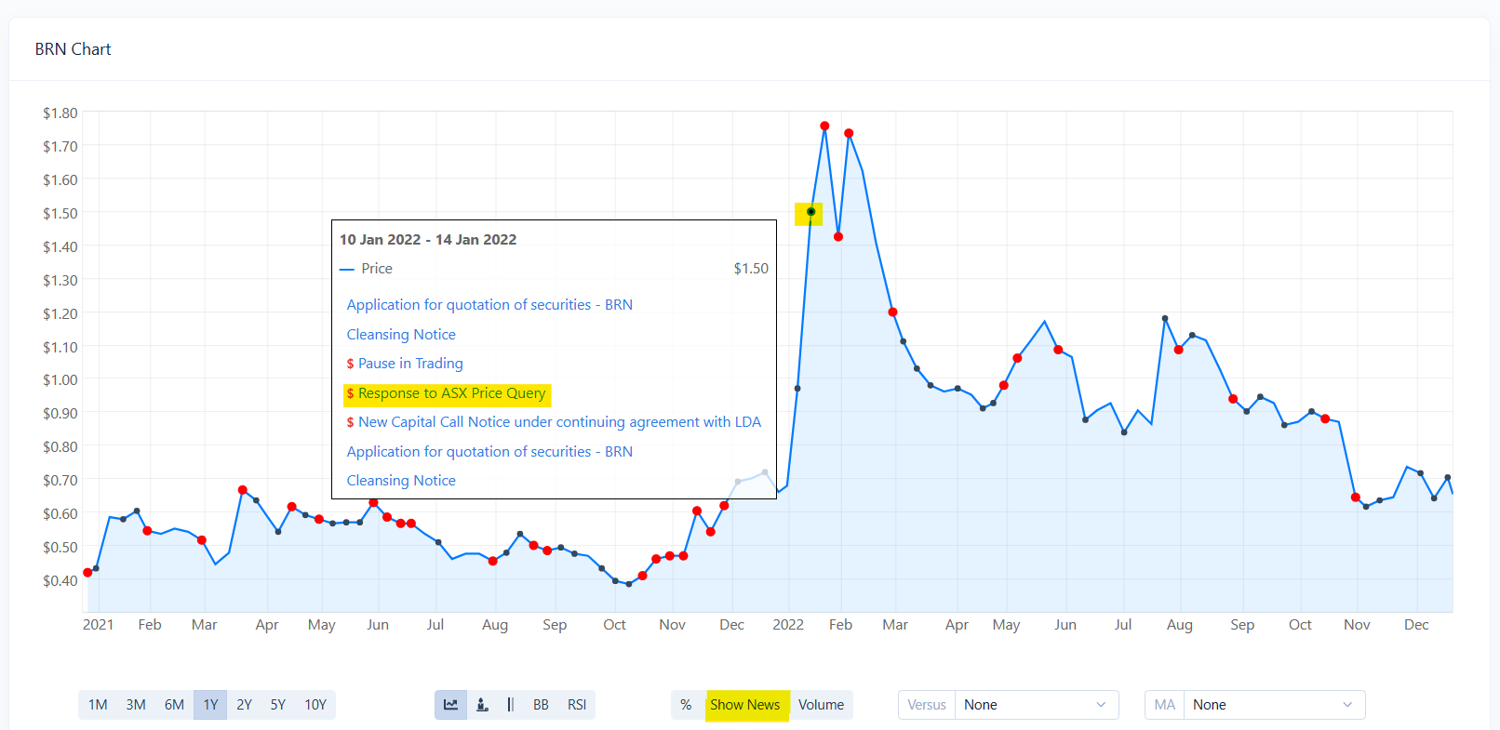Switch to the 1M time range
Screen dimensions: 1500x730
click(x=98, y=705)
